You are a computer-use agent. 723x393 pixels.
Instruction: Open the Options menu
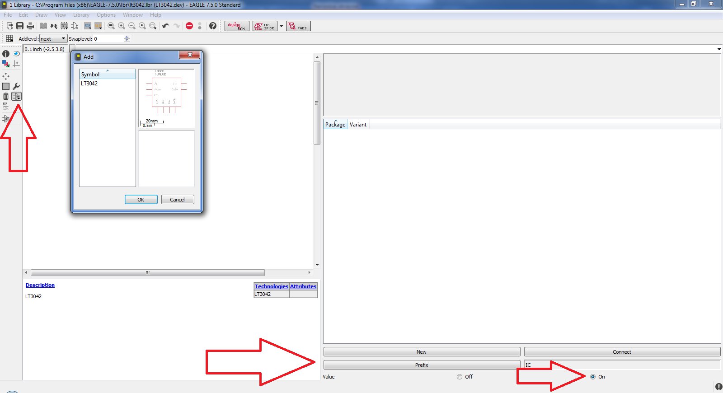coord(106,15)
